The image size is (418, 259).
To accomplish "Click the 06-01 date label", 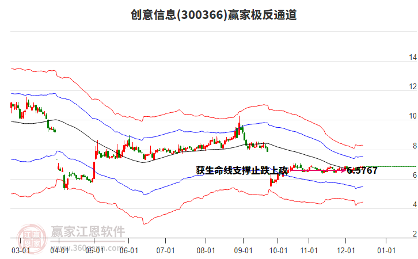I will click(x=129, y=251).
